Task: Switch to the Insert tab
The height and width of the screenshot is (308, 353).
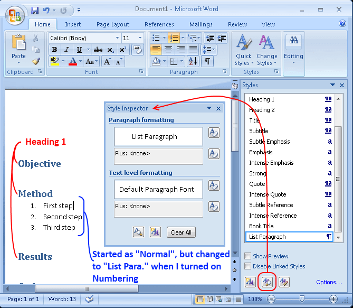Action: pyautogui.click(x=73, y=24)
